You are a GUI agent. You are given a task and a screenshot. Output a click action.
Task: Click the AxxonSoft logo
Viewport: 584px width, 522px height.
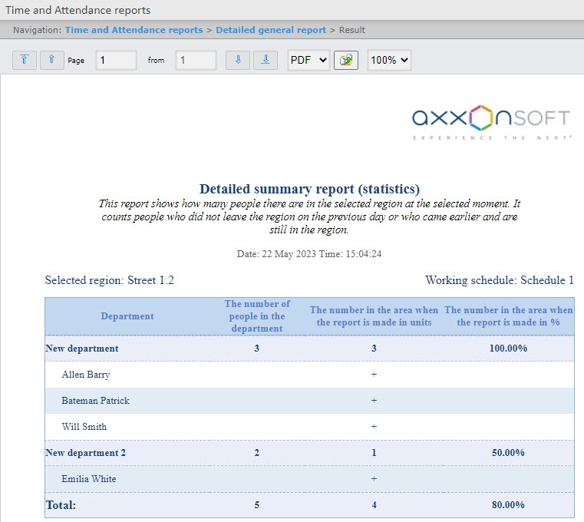pos(491,121)
